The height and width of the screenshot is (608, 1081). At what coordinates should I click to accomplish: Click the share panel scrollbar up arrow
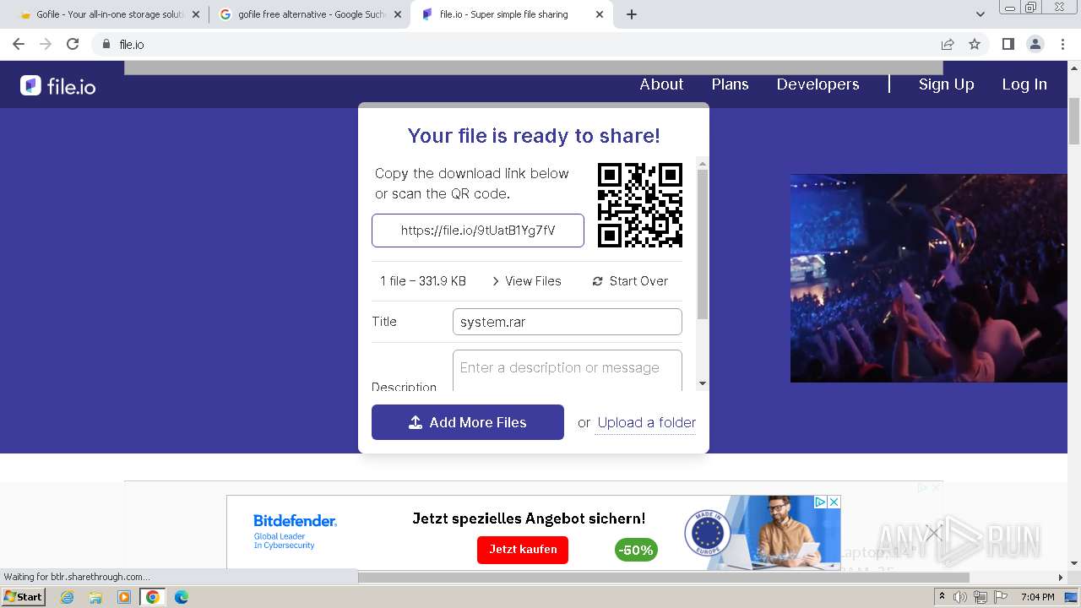pos(703,162)
